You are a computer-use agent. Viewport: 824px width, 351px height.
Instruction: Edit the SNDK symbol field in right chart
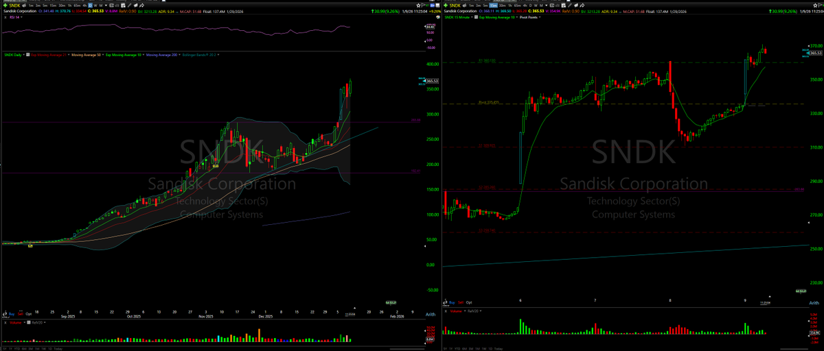pyautogui.click(x=455, y=5)
